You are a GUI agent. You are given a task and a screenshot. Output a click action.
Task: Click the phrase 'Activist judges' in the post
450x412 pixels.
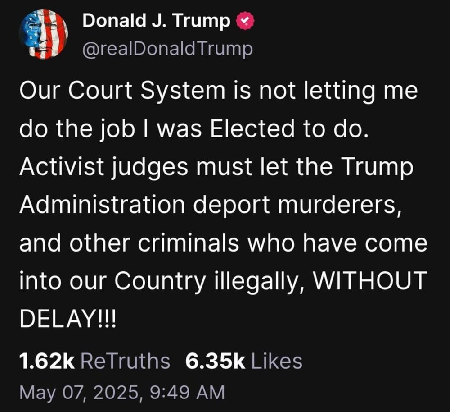[x=103, y=167]
